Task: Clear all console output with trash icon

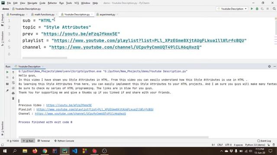Action: click(x=13, y=99)
